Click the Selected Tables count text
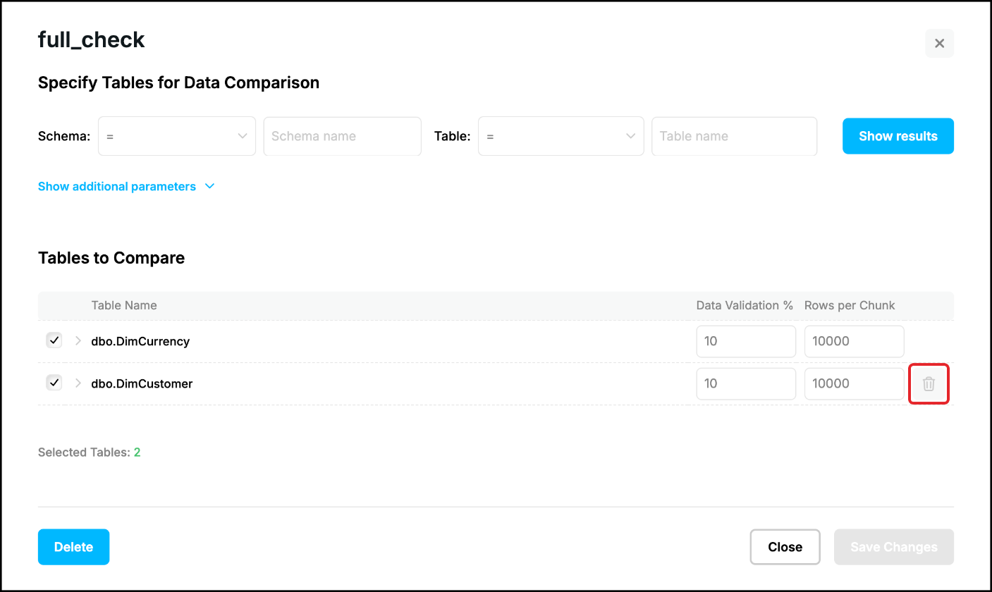 click(x=90, y=452)
